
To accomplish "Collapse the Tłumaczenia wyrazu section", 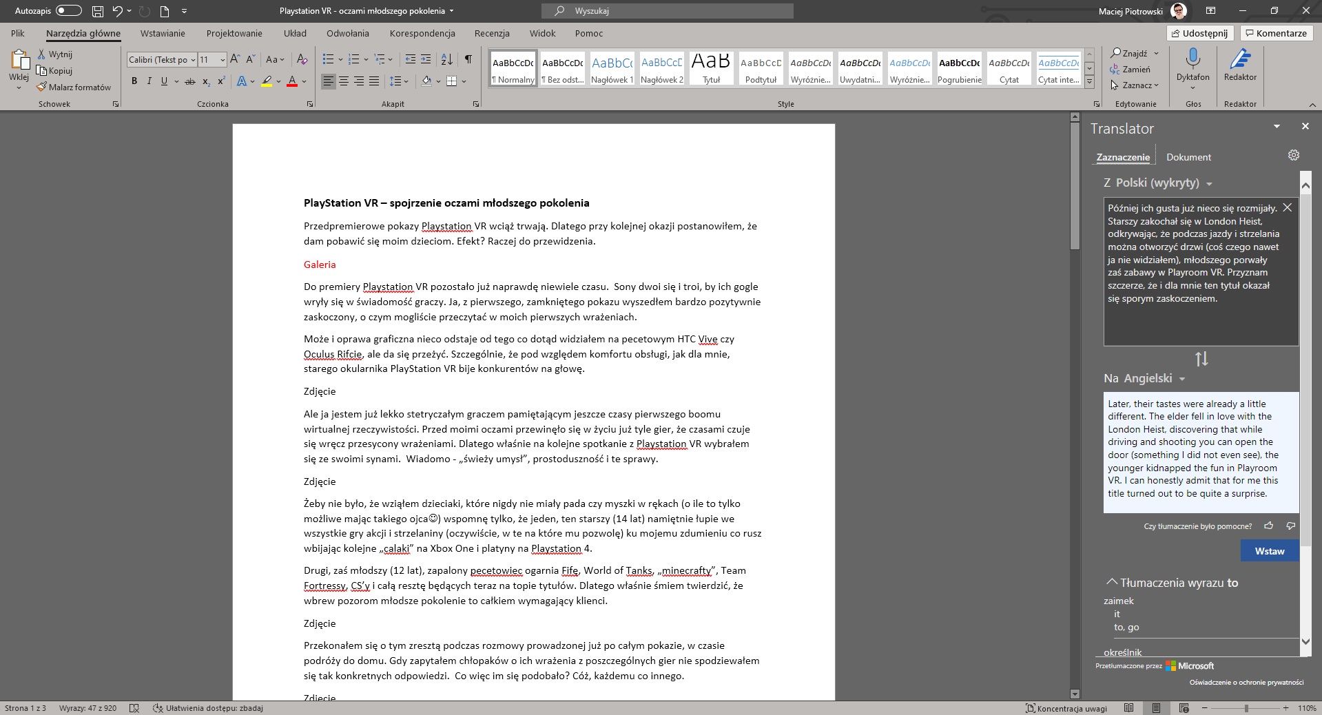I will pyautogui.click(x=1112, y=582).
